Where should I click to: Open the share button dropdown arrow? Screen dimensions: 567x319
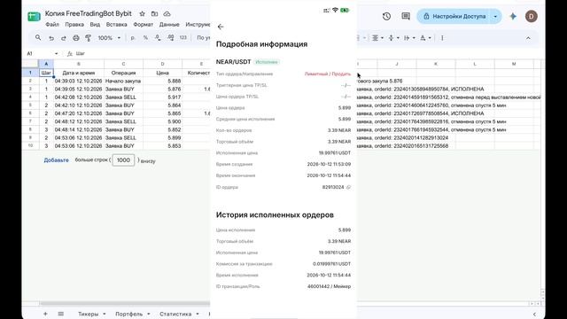coord(495,16)
